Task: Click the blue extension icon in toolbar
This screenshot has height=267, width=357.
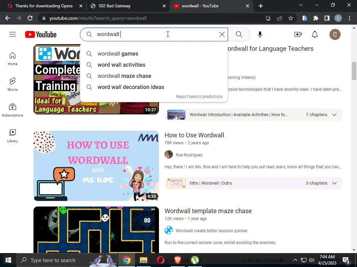Action: pyautogui.click(x=305, y=18)
